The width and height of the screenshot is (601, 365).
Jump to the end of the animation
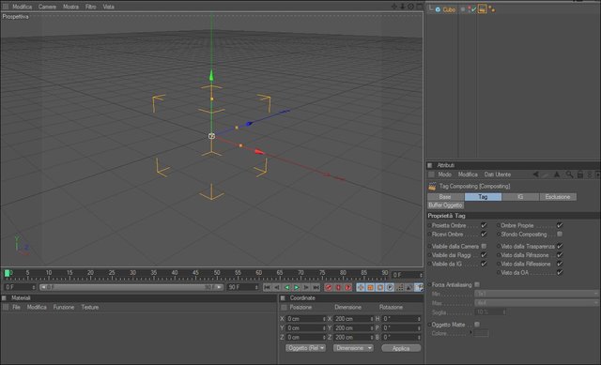tap(316, 287)
